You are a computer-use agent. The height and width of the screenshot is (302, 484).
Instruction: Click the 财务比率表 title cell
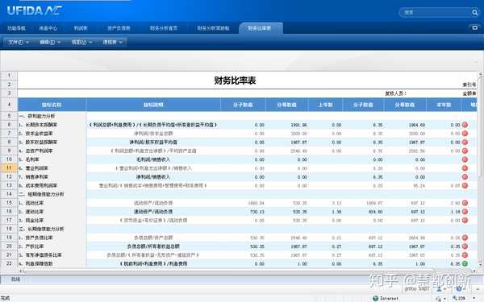pos(235,81)
